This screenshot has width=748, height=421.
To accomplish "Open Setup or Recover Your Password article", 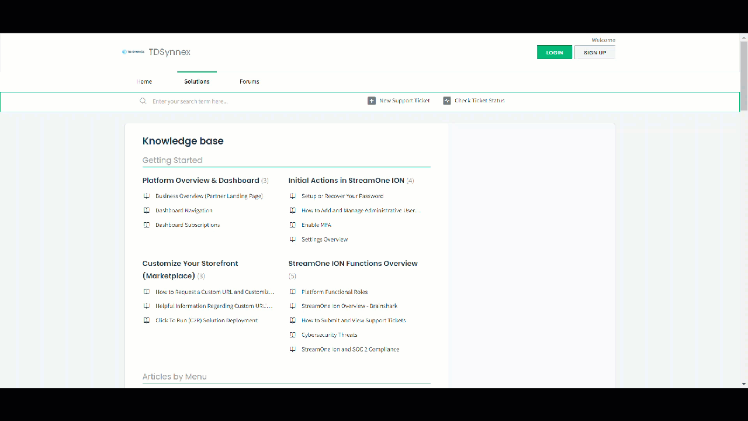I will pyautogui.click(x=342, y=196).
